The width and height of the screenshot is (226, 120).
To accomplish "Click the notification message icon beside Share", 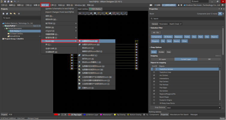I will pyautogui.click(x=151, y=5).
